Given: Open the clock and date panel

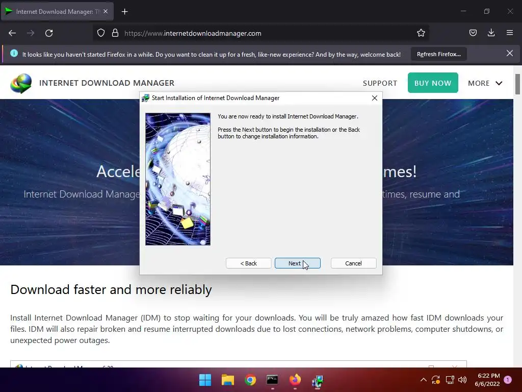Looking at the screenshot, I should 488,380.
